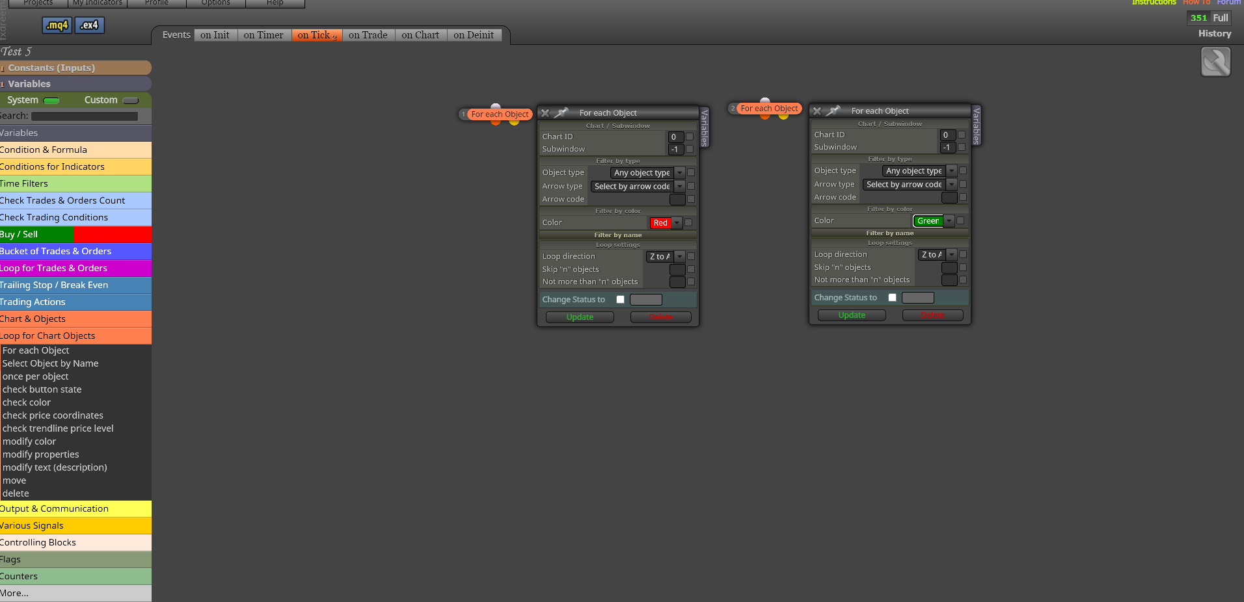Viewport: 1244px width, 602px height.
Task: Click Update button in left panel
Action: [x=580, y=317]
